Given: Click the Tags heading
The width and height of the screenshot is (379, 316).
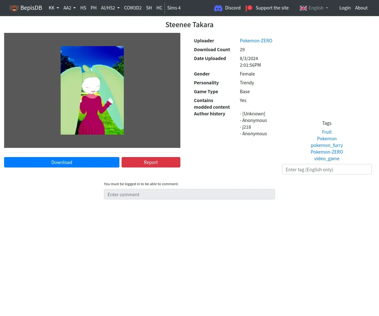Looking at the screenshot, I should [327, 123].
